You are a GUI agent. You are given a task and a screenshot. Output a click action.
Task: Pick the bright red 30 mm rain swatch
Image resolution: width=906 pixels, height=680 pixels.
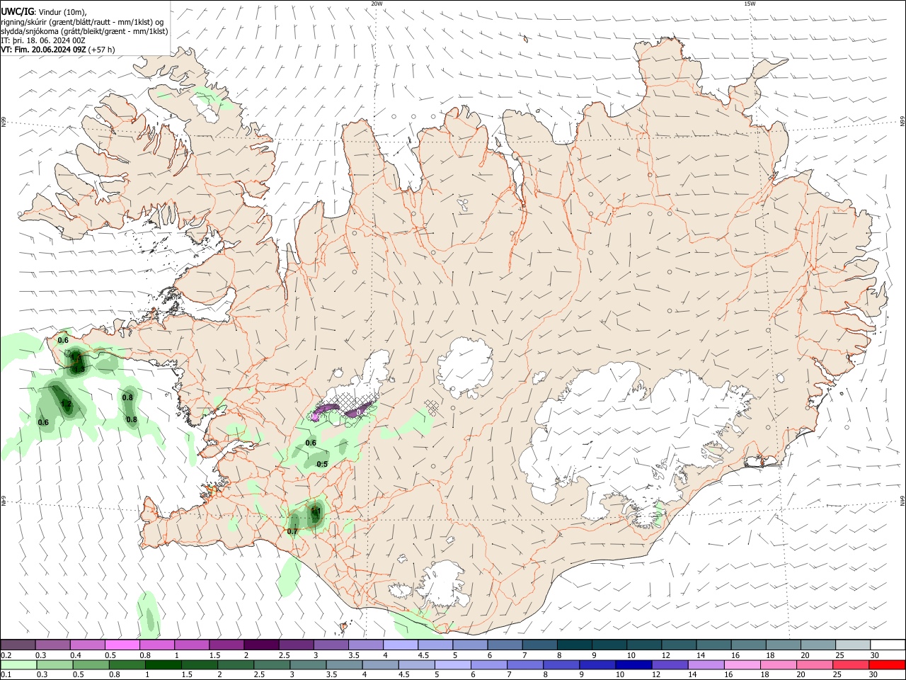click(887, 665)
